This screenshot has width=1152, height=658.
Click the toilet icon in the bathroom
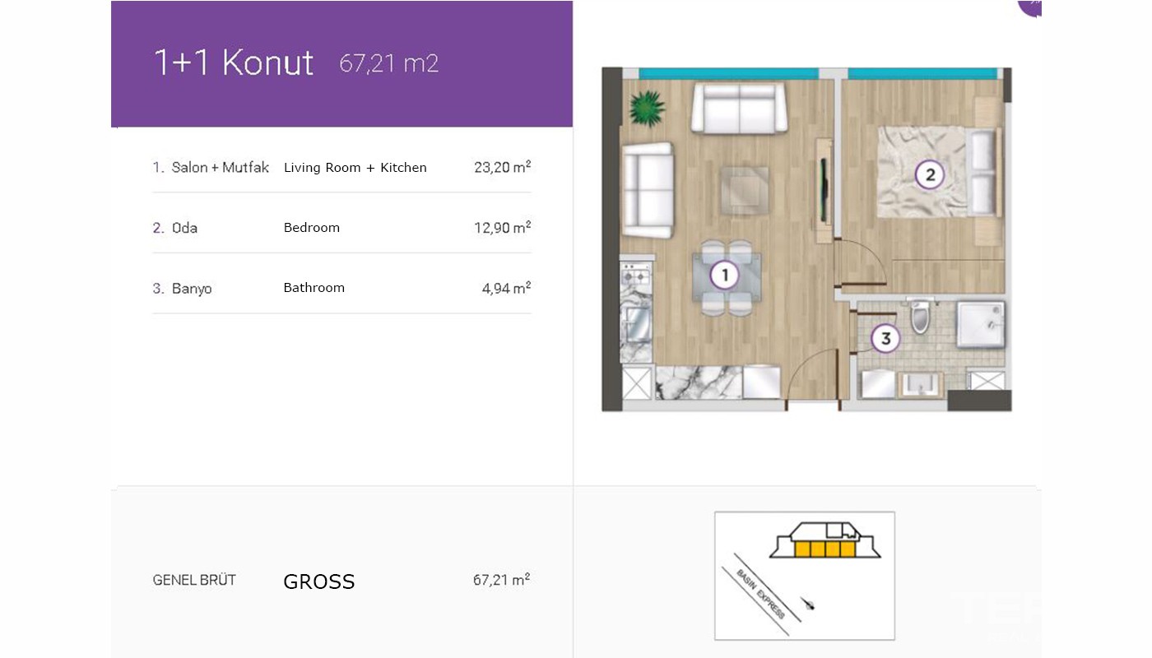tap(920, 316)
